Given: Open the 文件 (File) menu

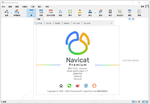Looking at the screenshot, I should (x=3, y=7).
